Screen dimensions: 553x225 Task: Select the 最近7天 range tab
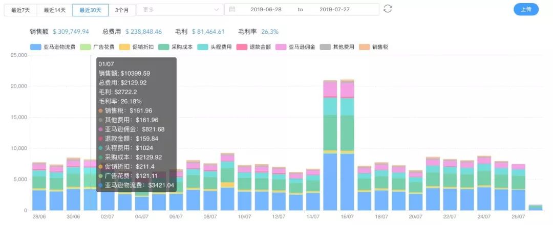click(x=20, y=10)
